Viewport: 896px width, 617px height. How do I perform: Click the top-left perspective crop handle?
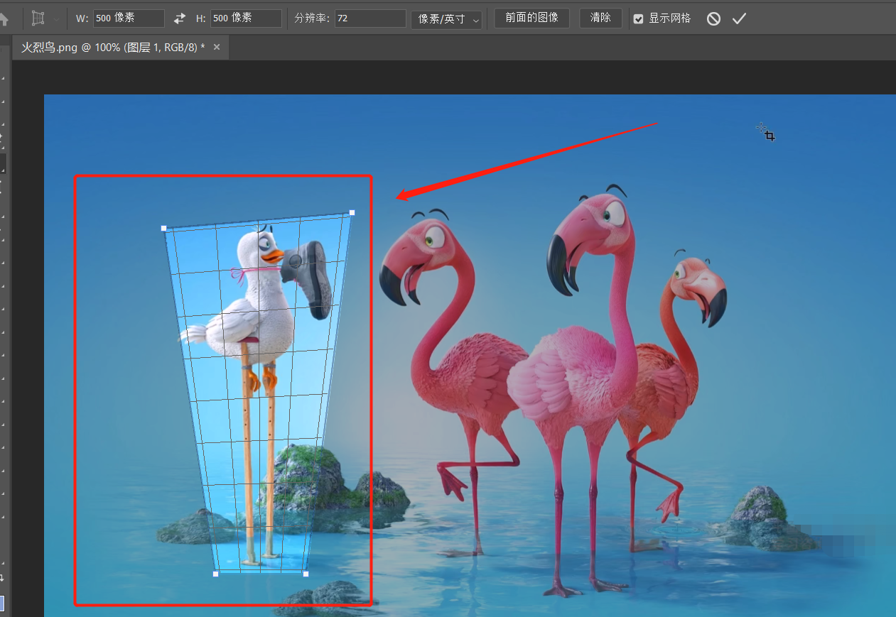click(163, 228)
